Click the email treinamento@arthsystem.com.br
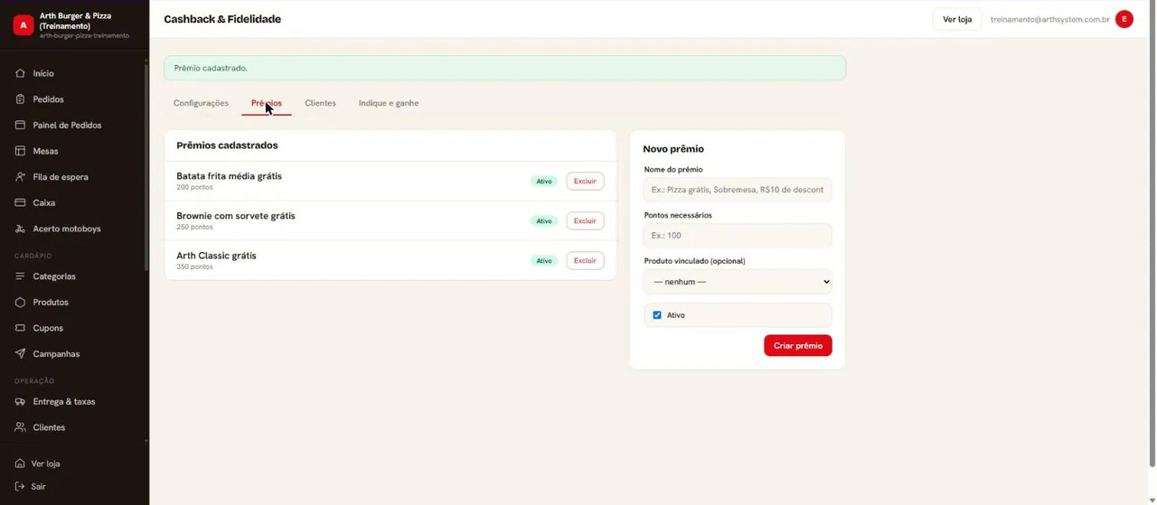 pos(1049,19)
